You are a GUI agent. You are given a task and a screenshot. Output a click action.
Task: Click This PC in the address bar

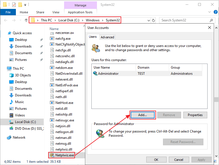point(46,20)
